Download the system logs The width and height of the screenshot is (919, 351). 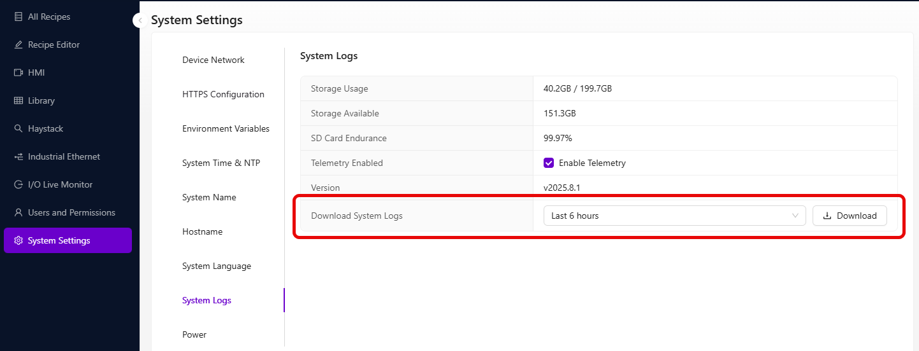tap(850, 216)
